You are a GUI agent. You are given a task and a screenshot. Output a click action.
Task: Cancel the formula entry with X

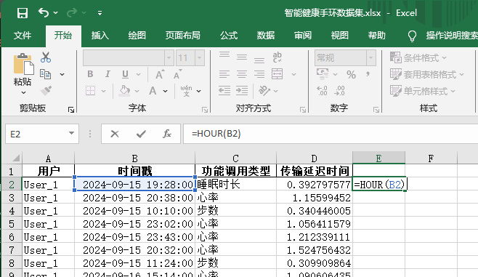[x=115, y=134]
